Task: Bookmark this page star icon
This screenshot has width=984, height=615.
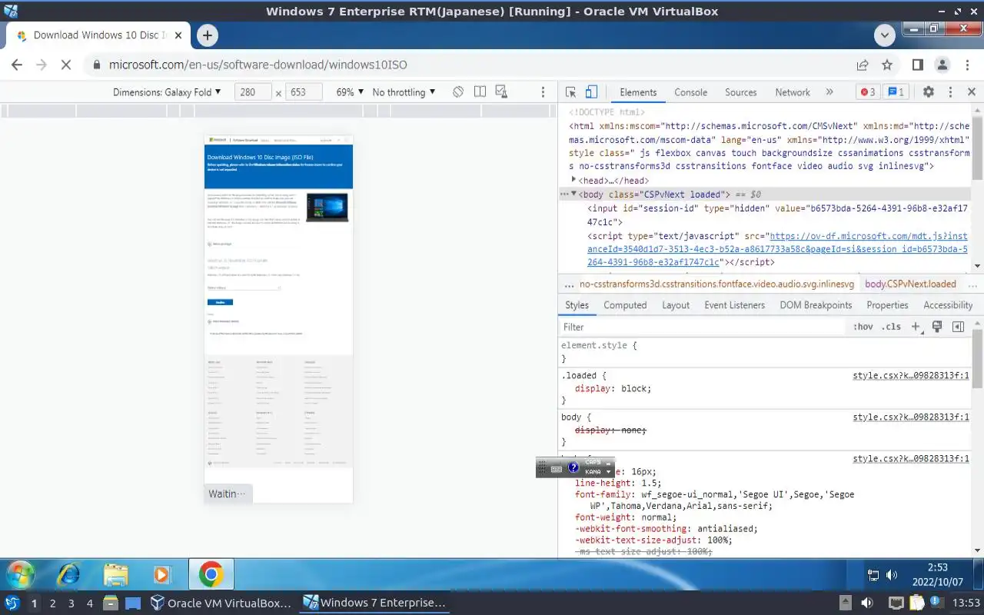Action: pos(887,65)
